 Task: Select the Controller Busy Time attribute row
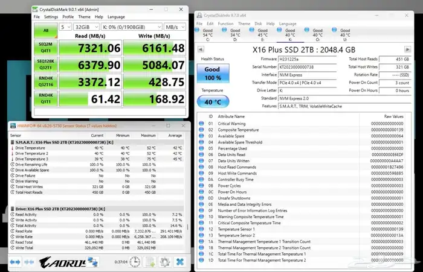[304, 179]
